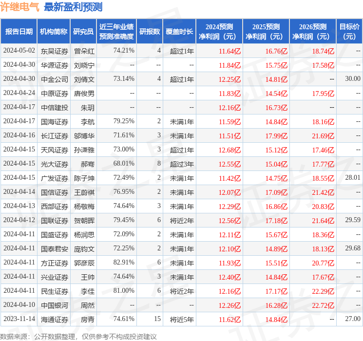Screen dimensions: 363x341
Task: Select the 目标价 column header
Action: tap(349, 32)
